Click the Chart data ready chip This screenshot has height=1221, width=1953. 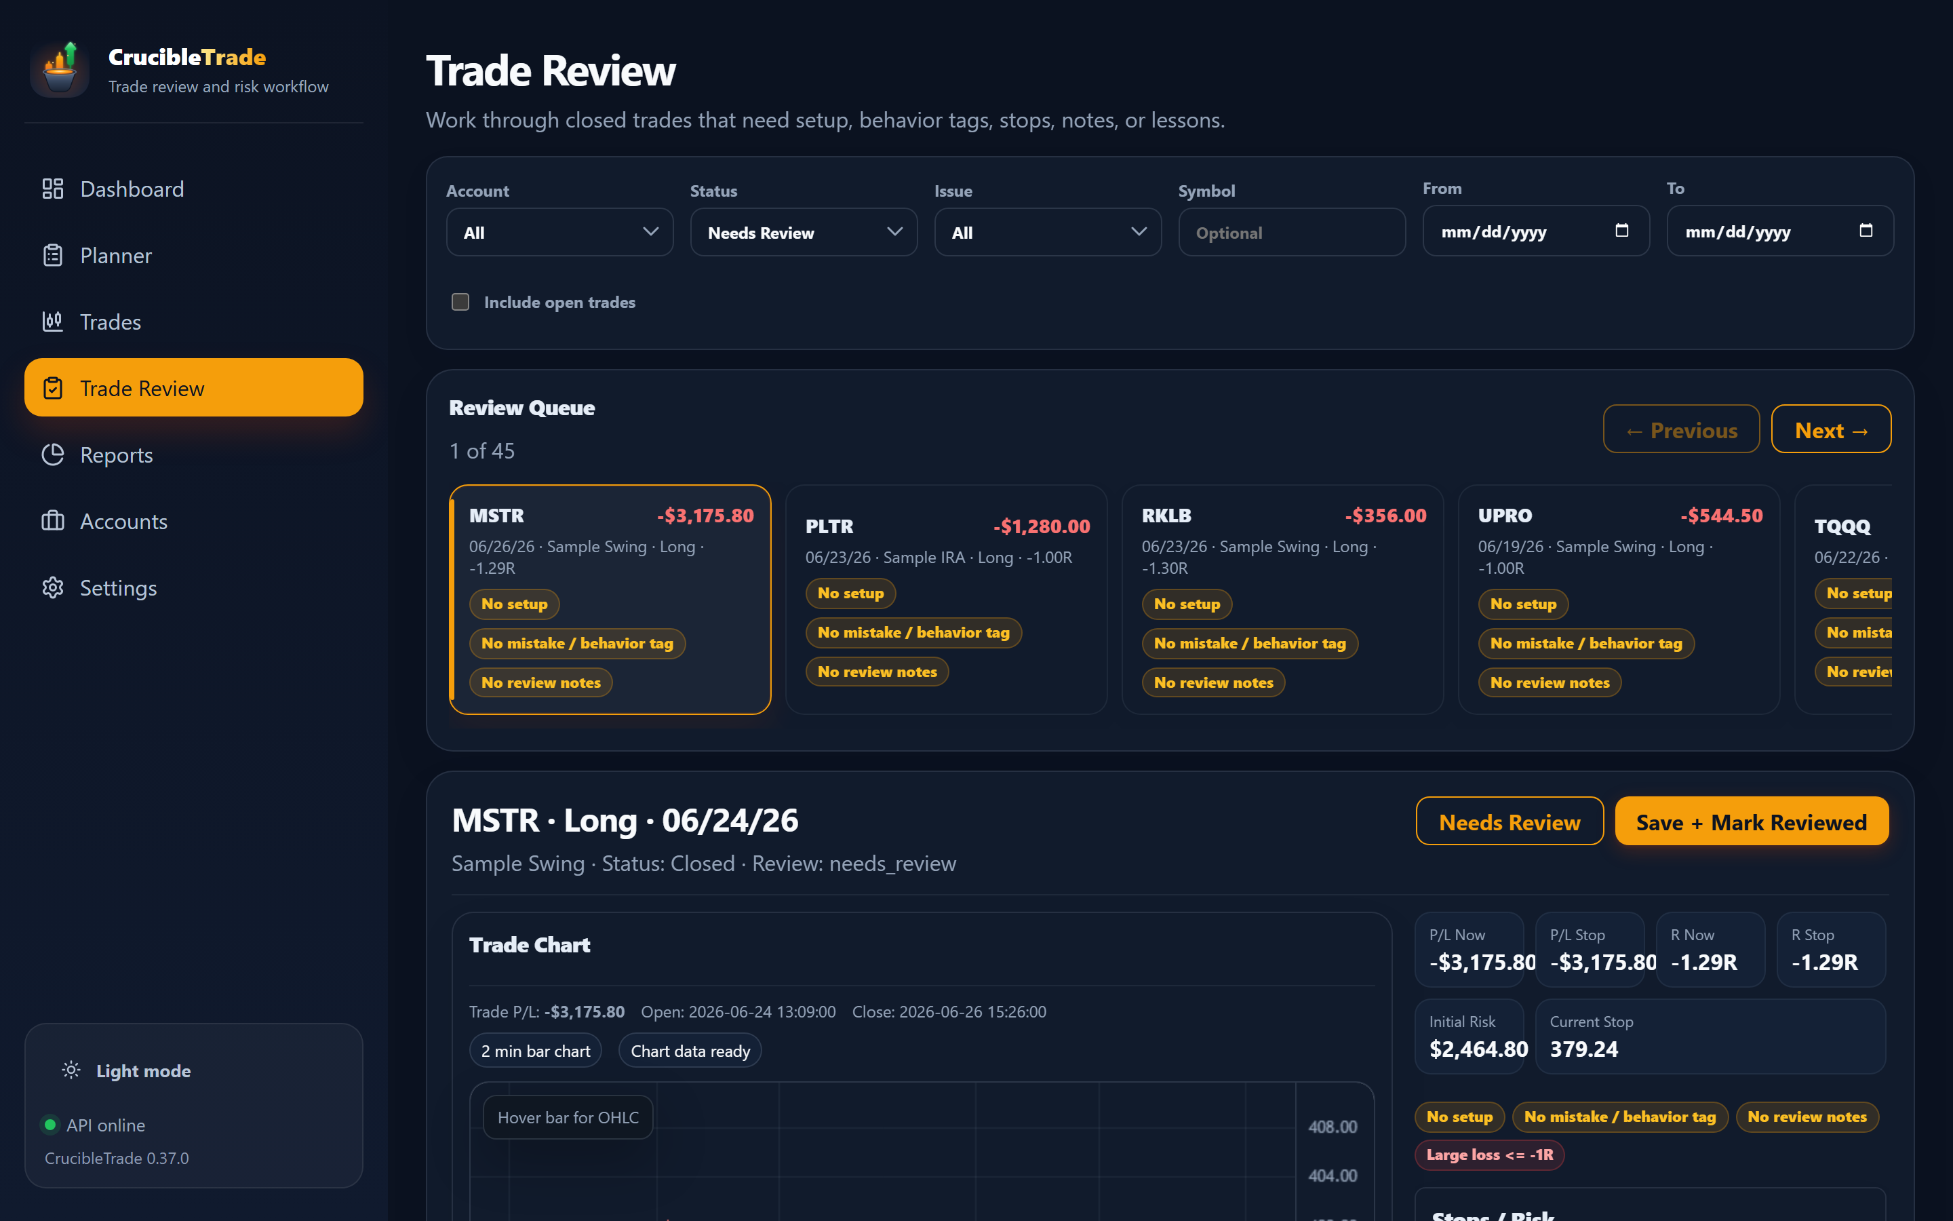click(690, 1051)
